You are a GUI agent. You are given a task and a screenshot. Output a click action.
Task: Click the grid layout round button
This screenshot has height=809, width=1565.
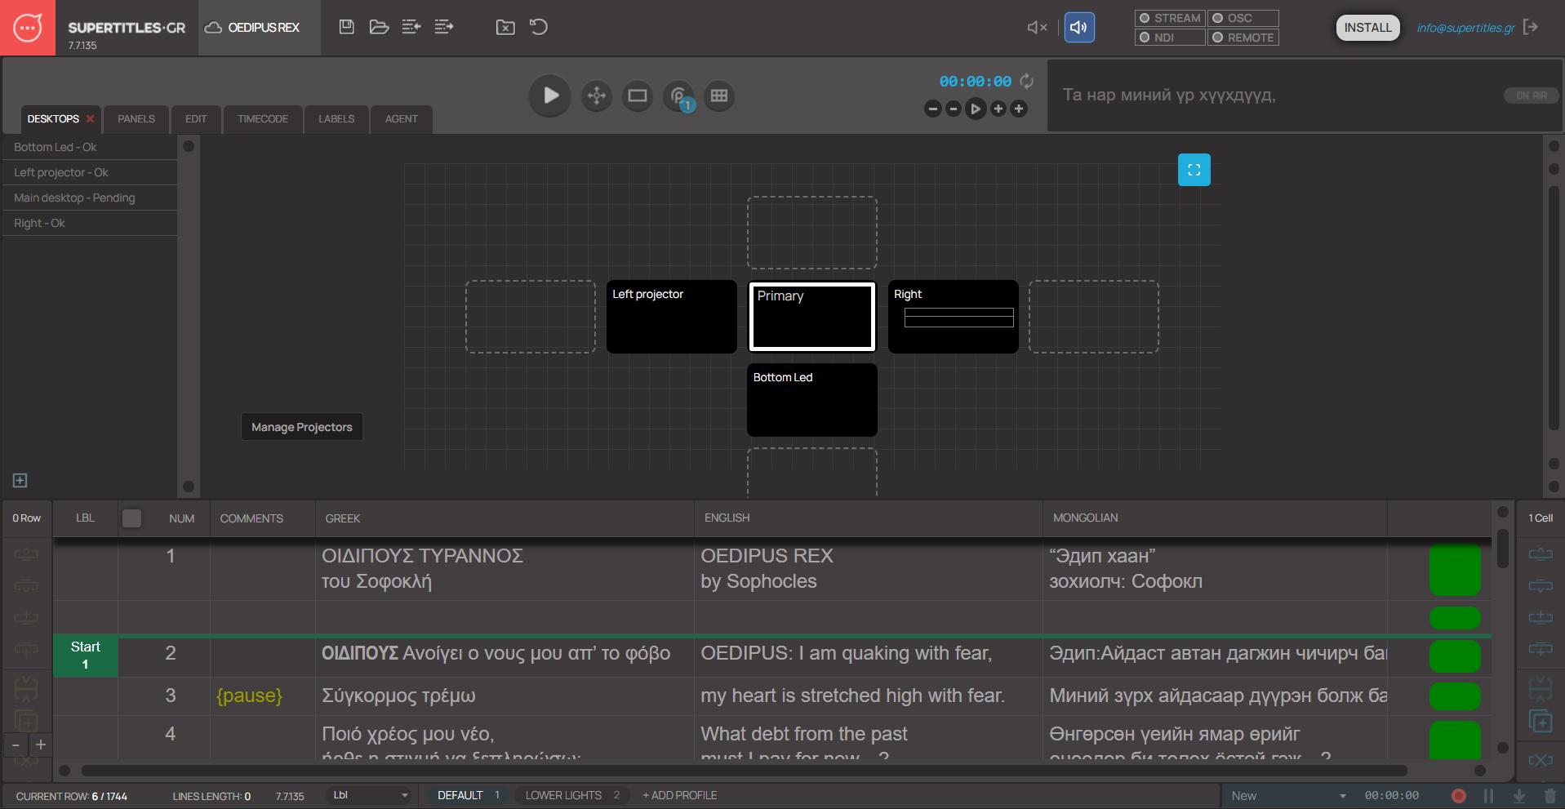[x=719, y=96]
